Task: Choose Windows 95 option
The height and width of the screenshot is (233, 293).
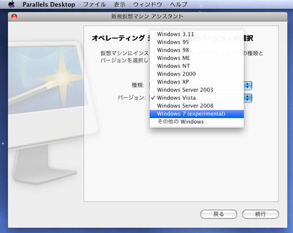Action: pos(197,42)
